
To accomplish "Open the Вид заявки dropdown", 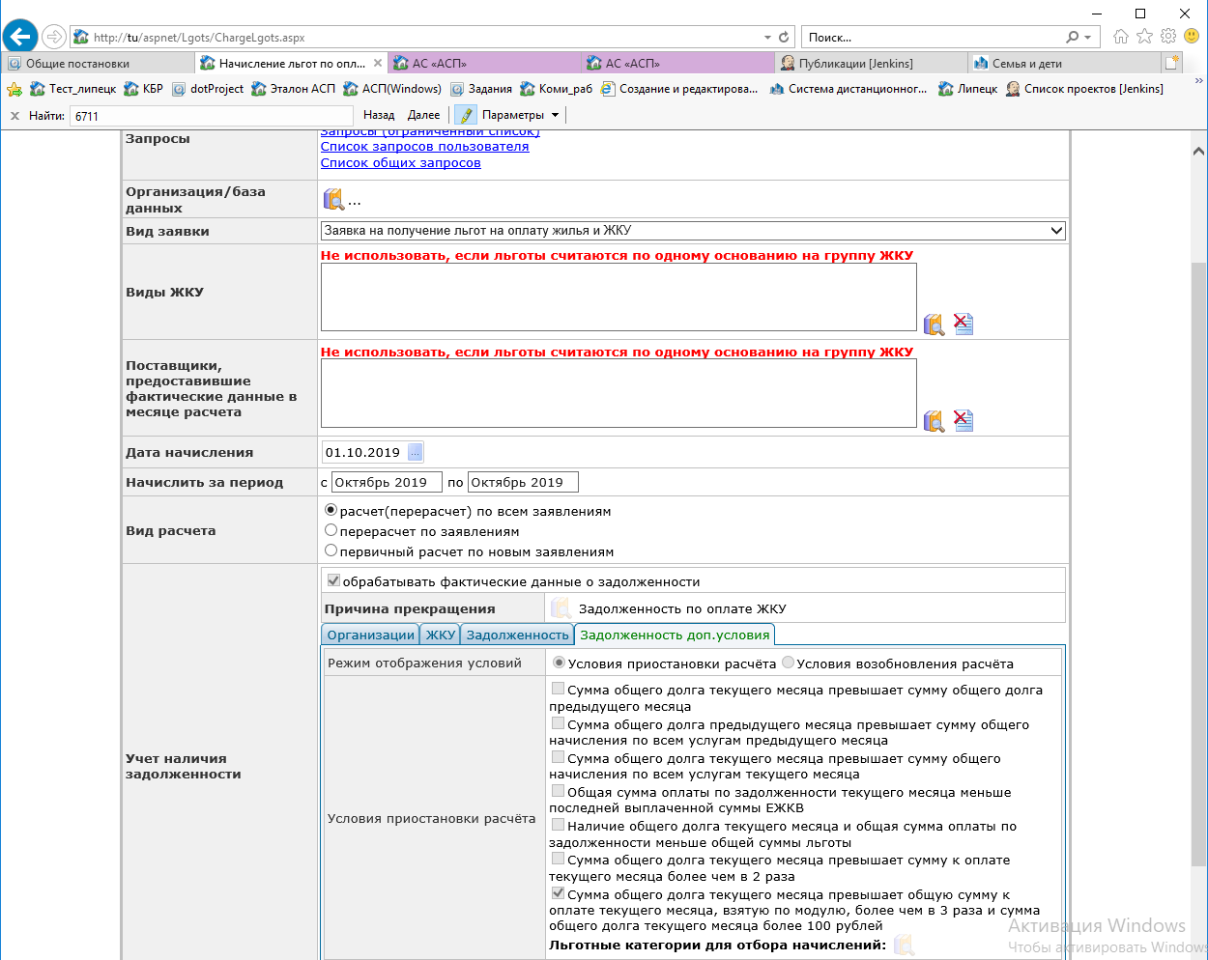I will tap(693, 231).
